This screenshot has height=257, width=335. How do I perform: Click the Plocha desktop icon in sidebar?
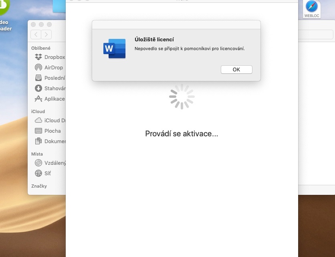[x=38, y=131]
